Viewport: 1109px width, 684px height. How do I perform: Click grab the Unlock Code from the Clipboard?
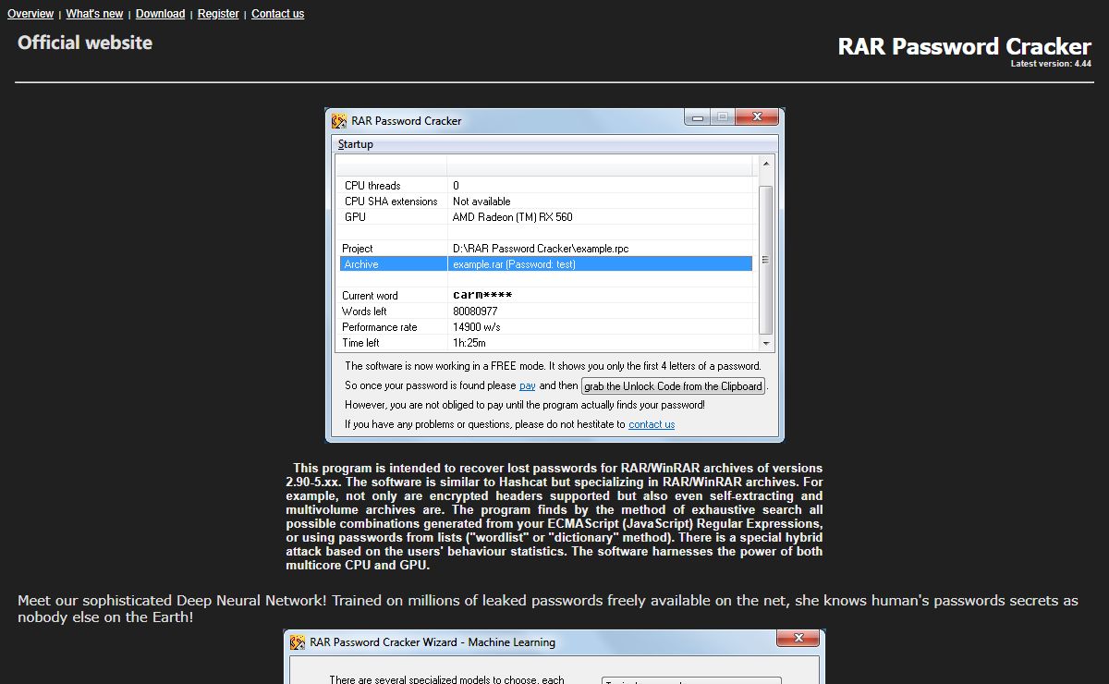click(x=674, y=386)
